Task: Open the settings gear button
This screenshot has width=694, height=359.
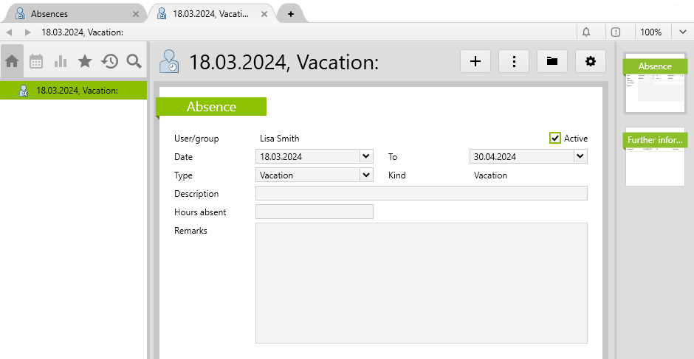Action: (590, 62)
